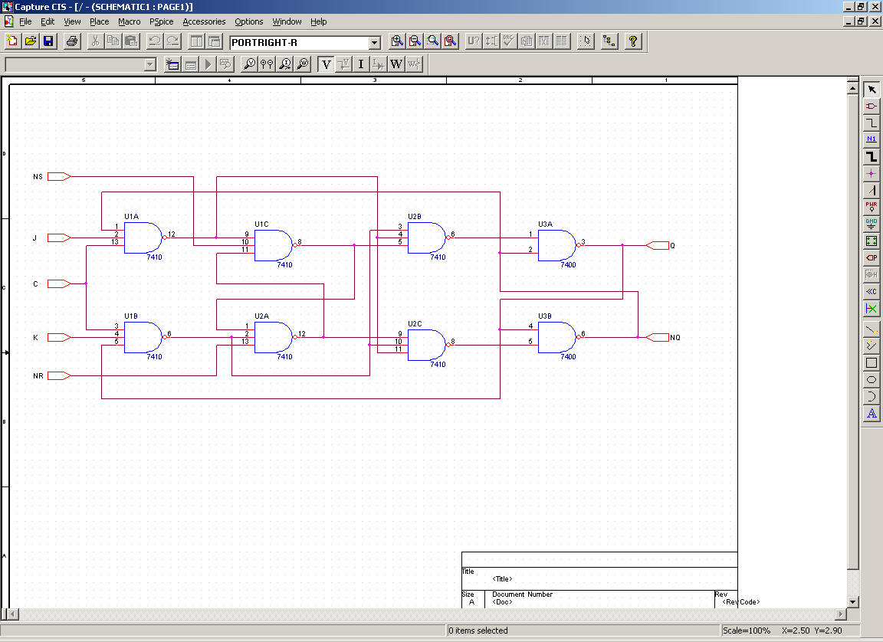Toggle bias voltage display V button

pyautogui.click(x=326, y=64)
